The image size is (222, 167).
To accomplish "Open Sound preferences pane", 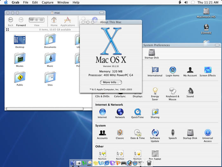I will (190, 93).
